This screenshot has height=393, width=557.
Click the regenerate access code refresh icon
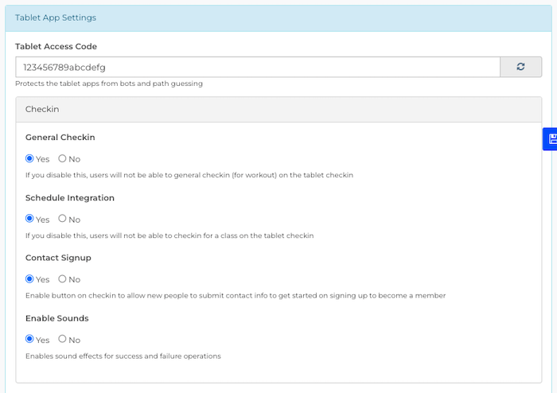pyautogui.click(x=520, y=67)
